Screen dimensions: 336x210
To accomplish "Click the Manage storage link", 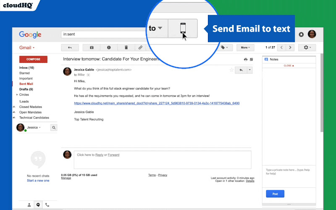I will coord(66,178).
